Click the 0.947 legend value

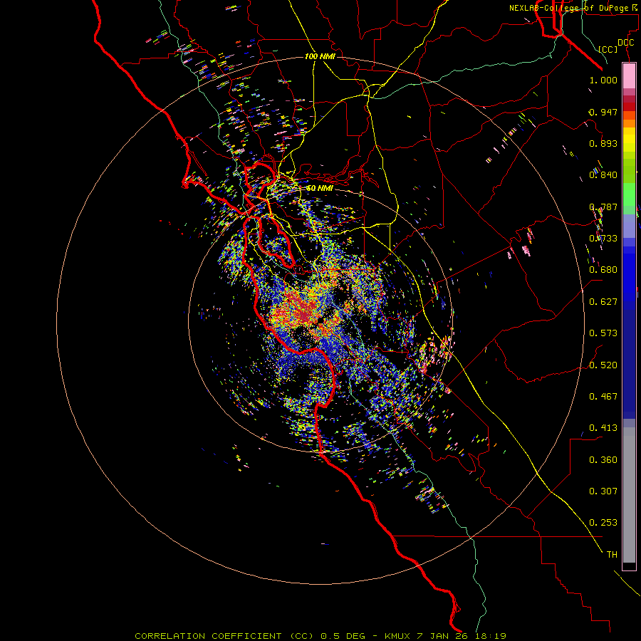603,112
